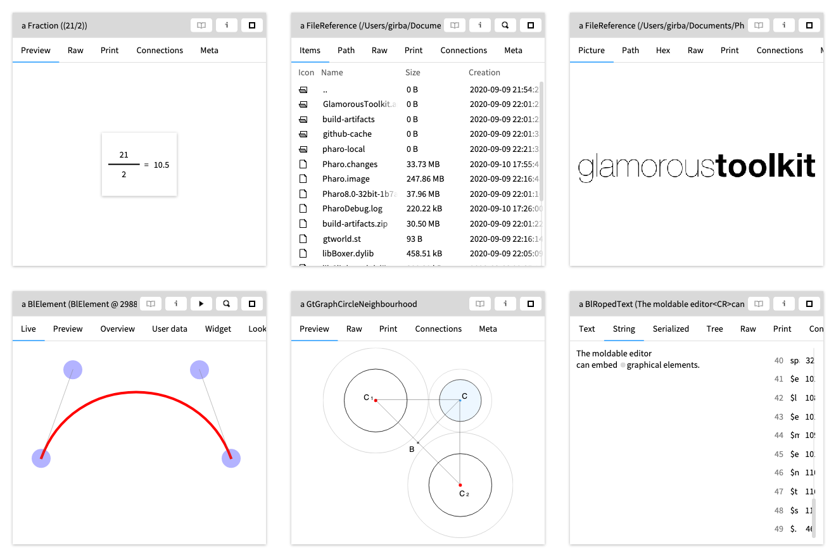Switch to the Overview tab in the BlElement panel
The image size is (836, 557).
[118, 329]
